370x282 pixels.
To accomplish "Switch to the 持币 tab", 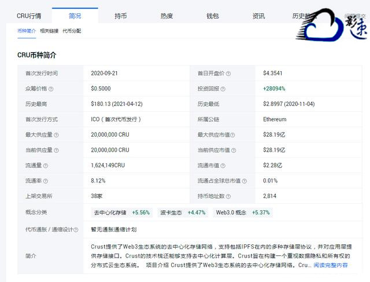I will [x=121, y=16].
